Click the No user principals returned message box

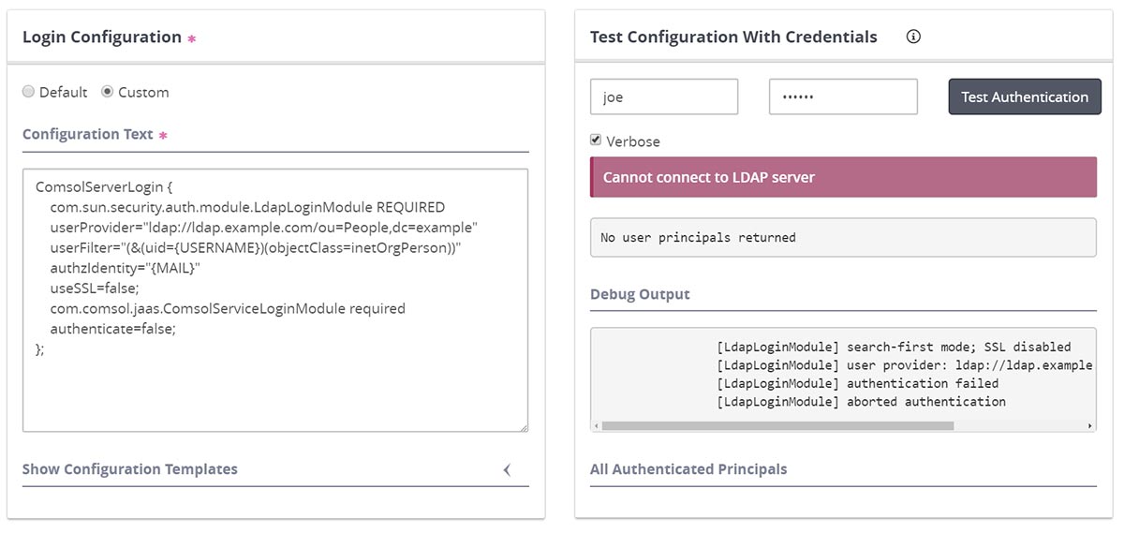[x=843, y=238]
